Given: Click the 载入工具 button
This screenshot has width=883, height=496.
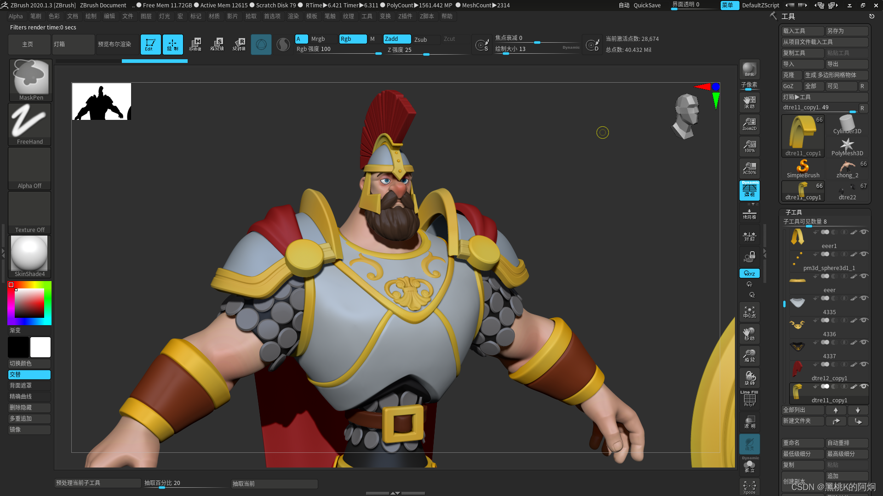Looking at the screenshot, I should 802,31.
